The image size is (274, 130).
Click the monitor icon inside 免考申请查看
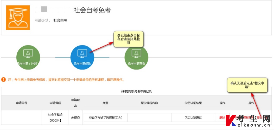tap(136, 54)
